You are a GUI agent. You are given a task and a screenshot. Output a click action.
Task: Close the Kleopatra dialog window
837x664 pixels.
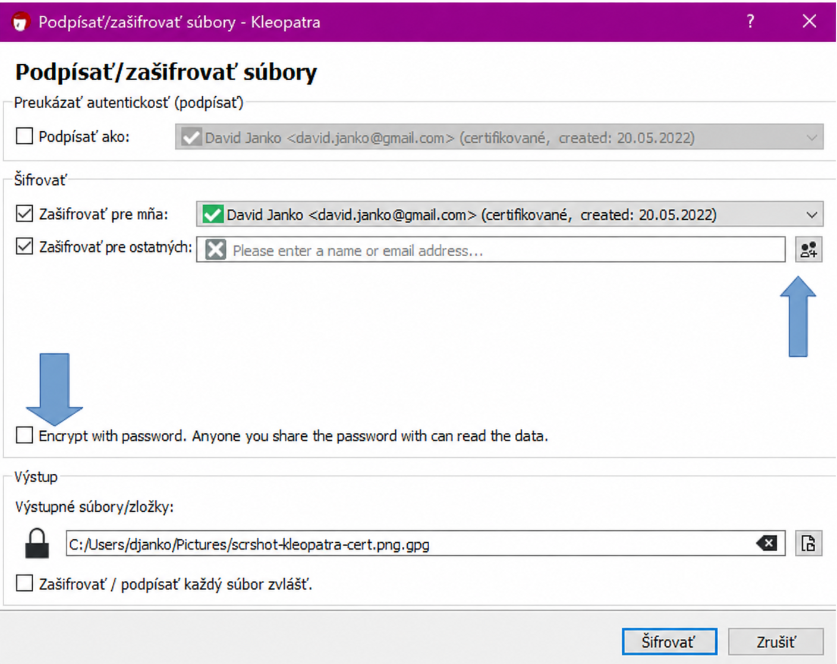[809, 21]
